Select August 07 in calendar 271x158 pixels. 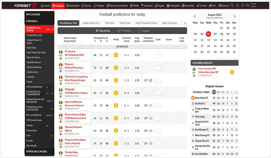[x=215, y=34]
